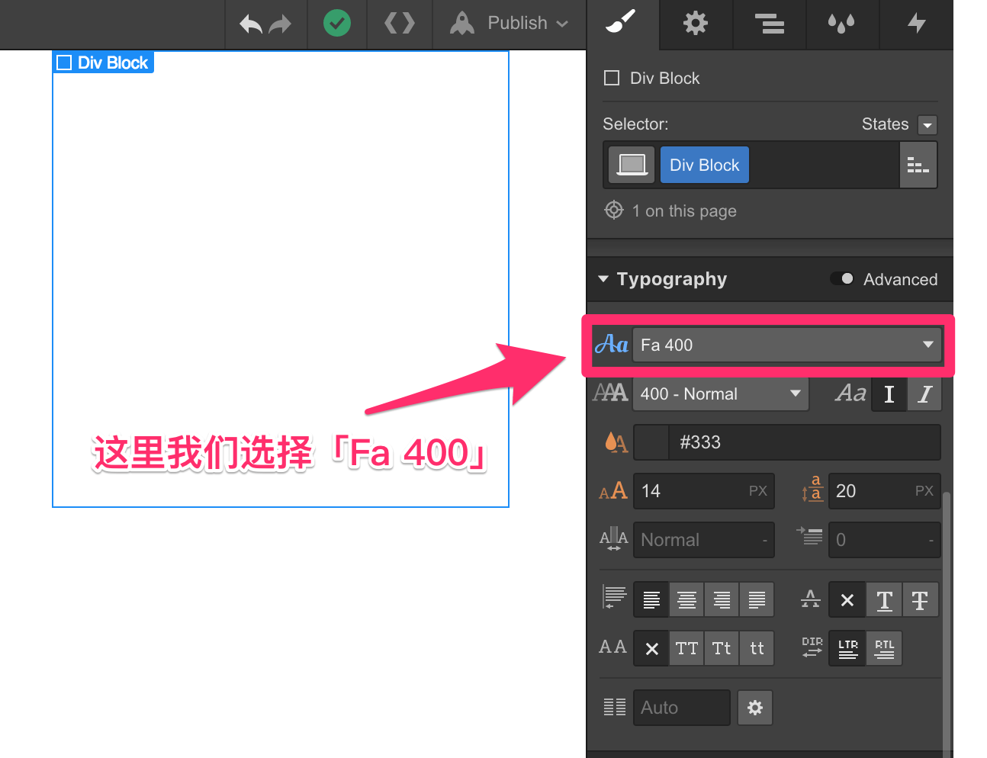
Task: Open the Swatches droplets panel
Action: tap(842, 24)
